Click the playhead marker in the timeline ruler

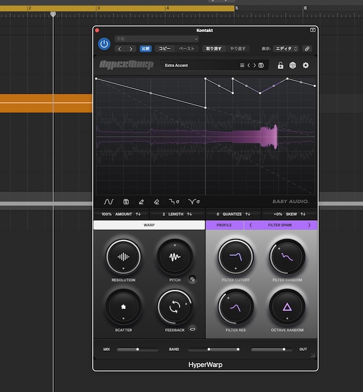(x=53, y=15)
